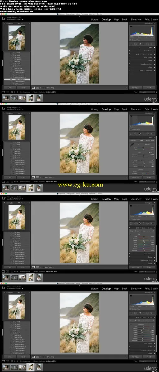
Task: Click Yellow hue slider in third frame
Action: tap(144, 240)
